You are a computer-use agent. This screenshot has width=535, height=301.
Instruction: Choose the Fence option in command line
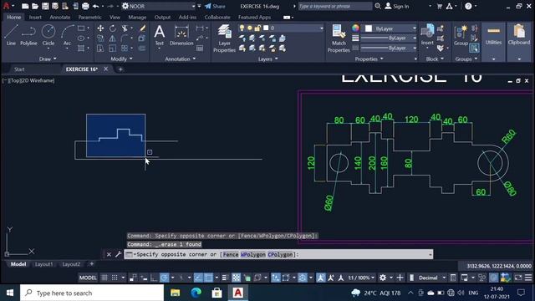coord(231,254)
